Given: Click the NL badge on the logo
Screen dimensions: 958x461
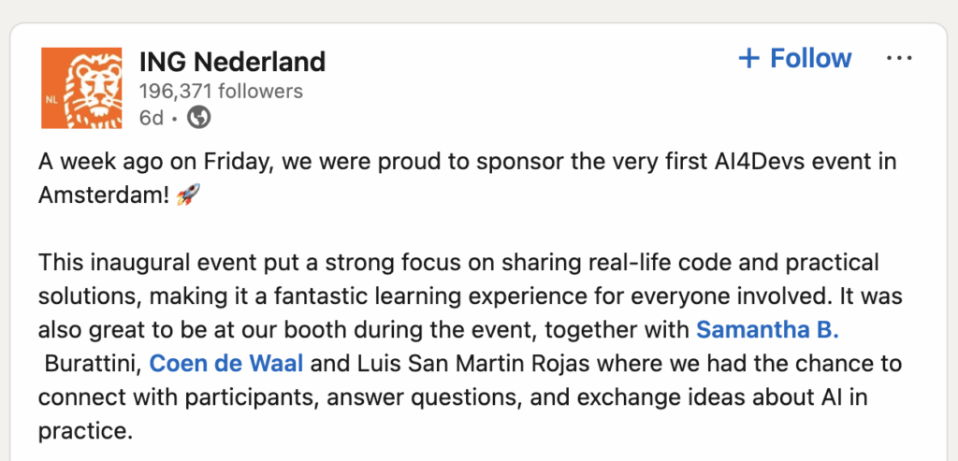Looking at the screenshot, I should [52, 97].
